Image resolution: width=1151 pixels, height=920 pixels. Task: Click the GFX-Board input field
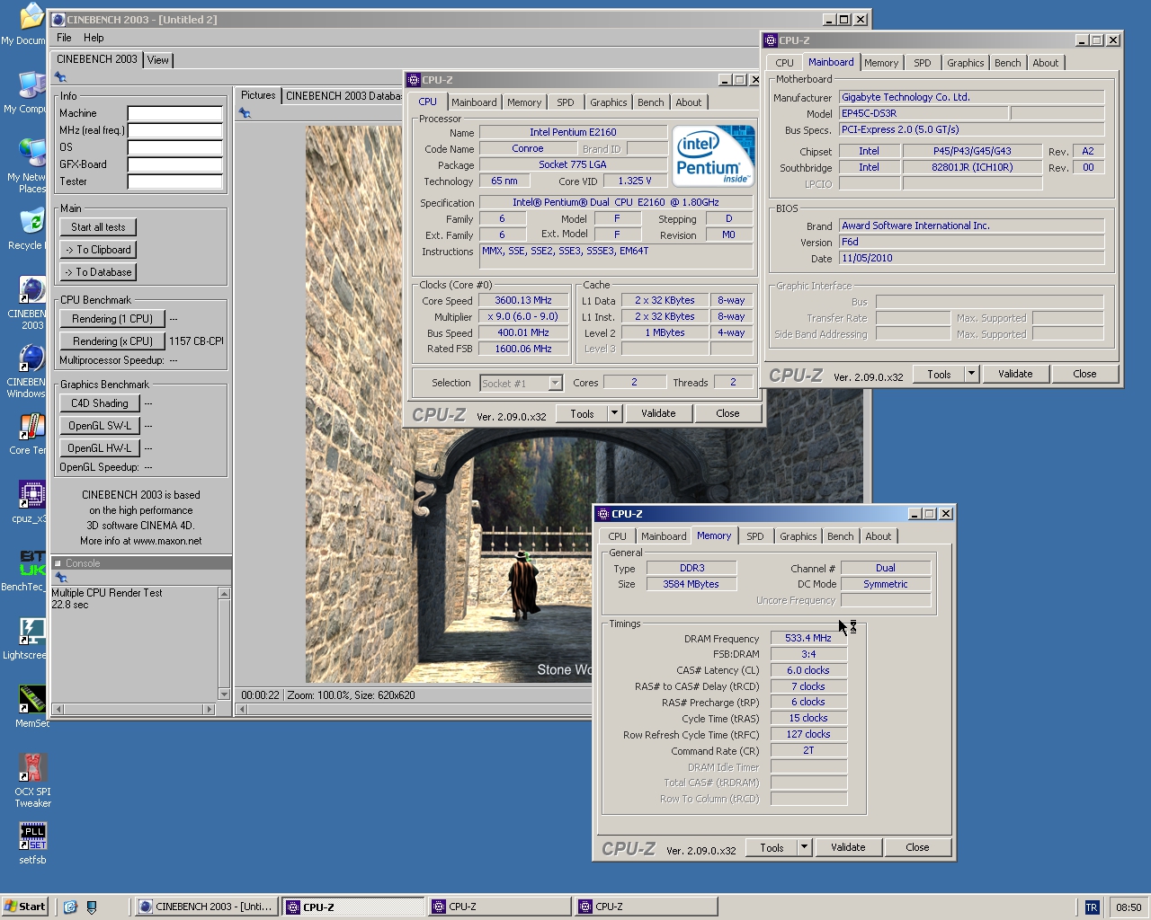(x=174, y=164)
